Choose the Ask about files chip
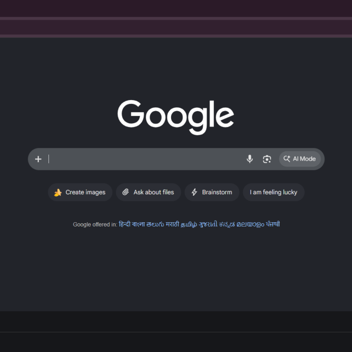Viewport: 352px width, 352px height. pos(148,192)
